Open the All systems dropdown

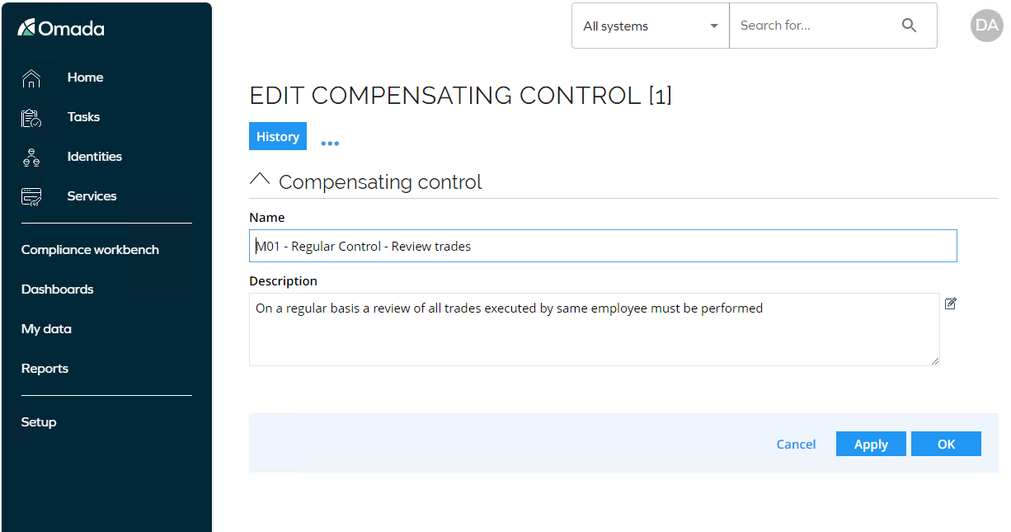(651, 26)
